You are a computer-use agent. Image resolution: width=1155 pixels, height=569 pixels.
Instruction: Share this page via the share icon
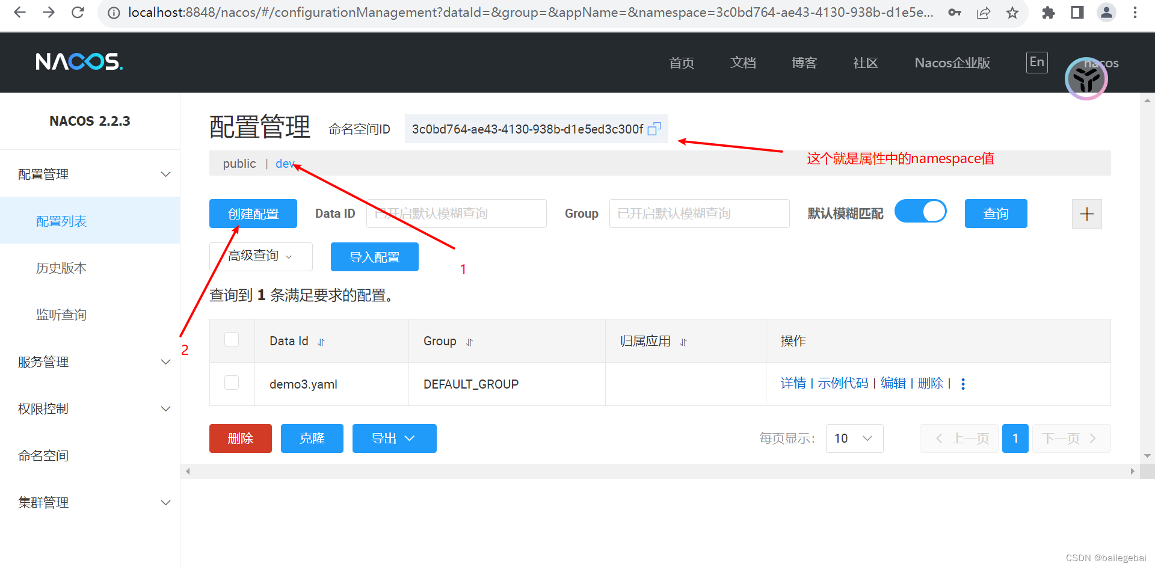(x=984, y=13)
